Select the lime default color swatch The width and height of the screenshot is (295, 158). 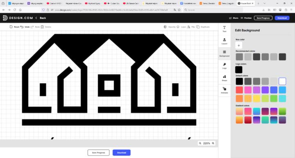[265, 98]
